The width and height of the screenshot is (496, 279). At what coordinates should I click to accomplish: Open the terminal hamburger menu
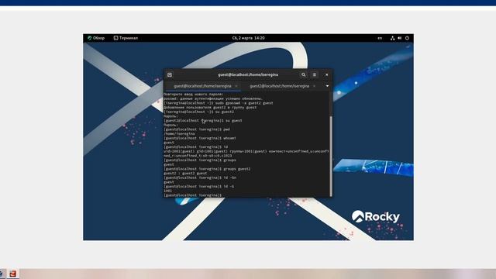pos(314,74)
